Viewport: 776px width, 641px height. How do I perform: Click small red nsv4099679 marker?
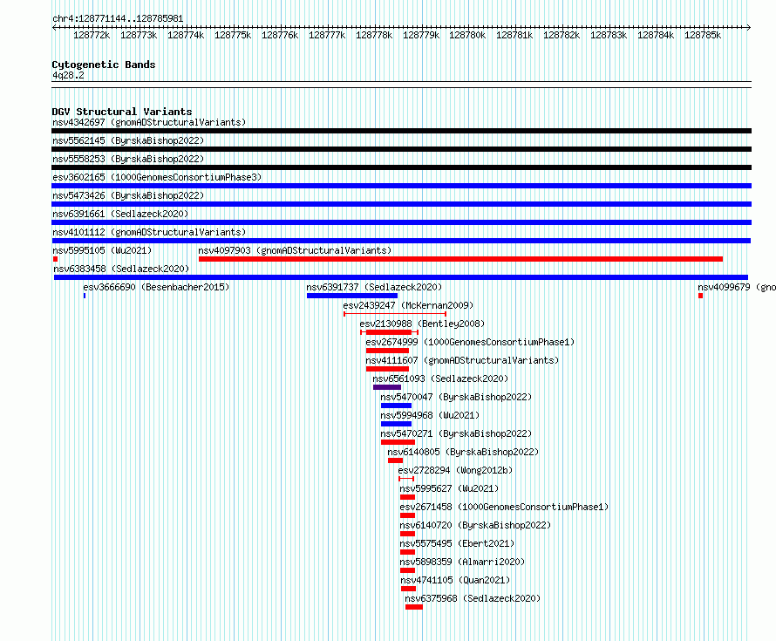[x=700, y=296]
